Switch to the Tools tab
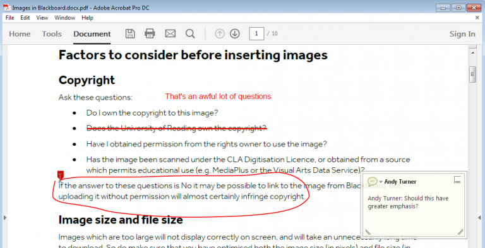Screen dimensions: 485x248 pos(52,33)
